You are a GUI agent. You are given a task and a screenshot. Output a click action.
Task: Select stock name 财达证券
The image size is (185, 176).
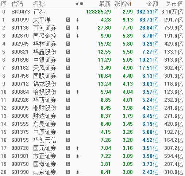(45, 116)
